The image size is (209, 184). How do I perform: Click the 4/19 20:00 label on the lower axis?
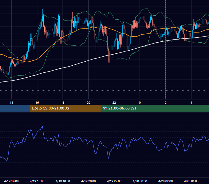(89, 181)
